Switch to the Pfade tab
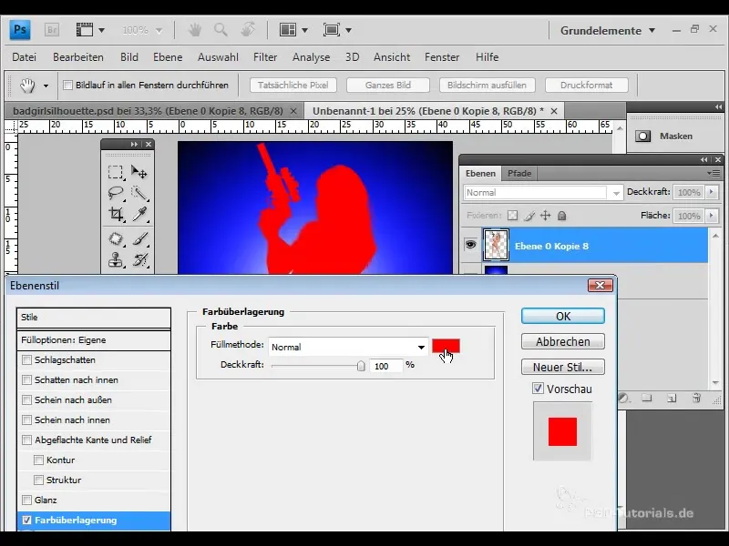Screen dimensions: 729x546 (x=519, y=173)
